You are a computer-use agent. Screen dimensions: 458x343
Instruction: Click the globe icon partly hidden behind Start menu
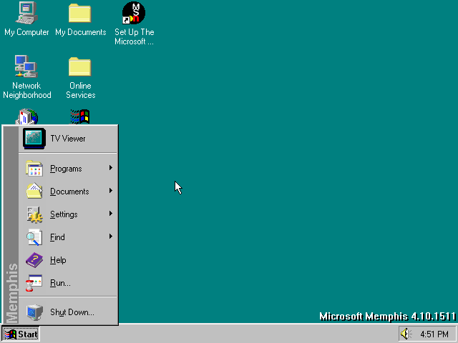tap(27, 116)
